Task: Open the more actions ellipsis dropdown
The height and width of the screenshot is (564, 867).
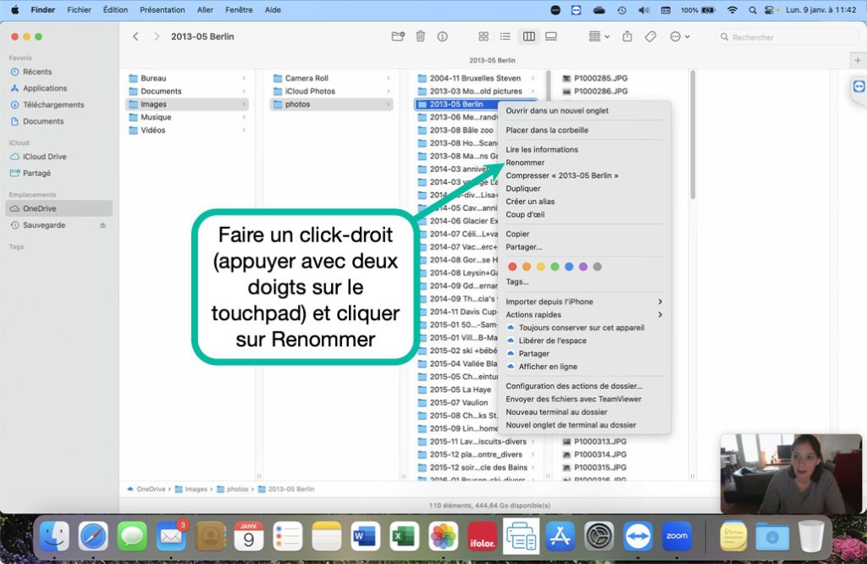Action: (x=679, y=36)
